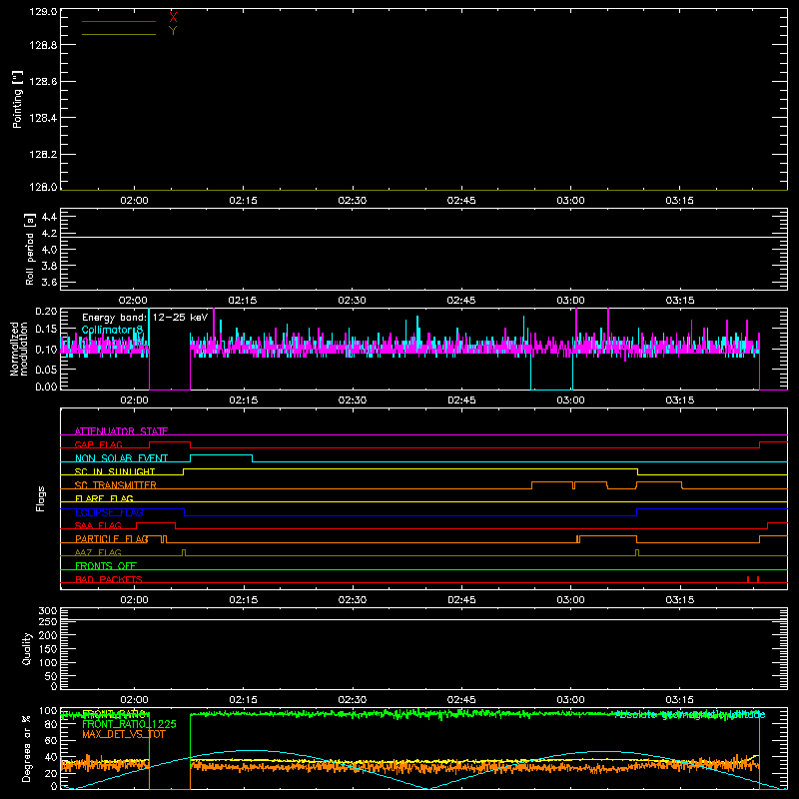Click the olive Y legend line sample
Image resolution: width=799 pixels, height=799 pixels.
[119, 35]
